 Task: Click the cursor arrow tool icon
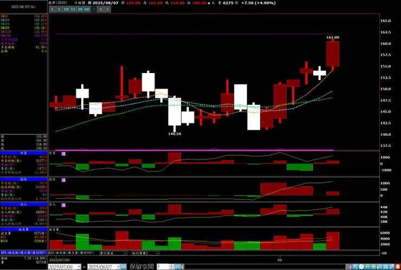(x=355, y=266)
